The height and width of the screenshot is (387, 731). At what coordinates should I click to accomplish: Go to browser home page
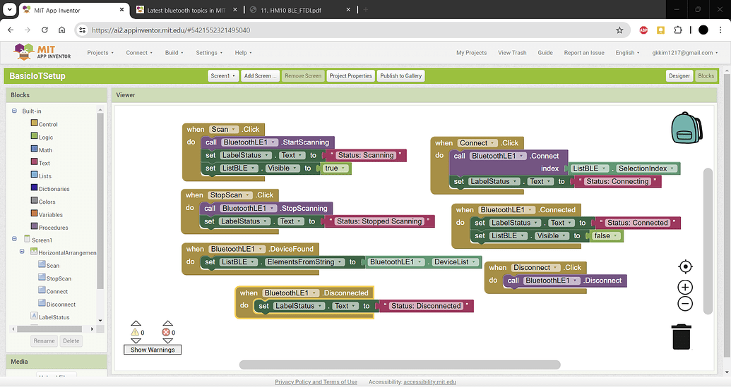pyautogui.click(x=61, y=30)
